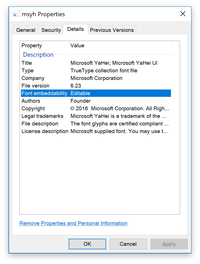Screen dimensions: 200x264
Task: Close the msyh Properties dialog
Action: [x=183, y=14]
